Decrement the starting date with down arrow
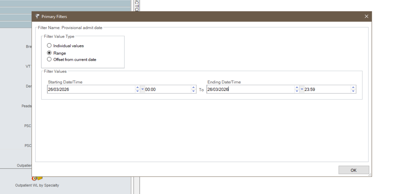The height and width of the screenshot is (194, 397). coord(137,91)
